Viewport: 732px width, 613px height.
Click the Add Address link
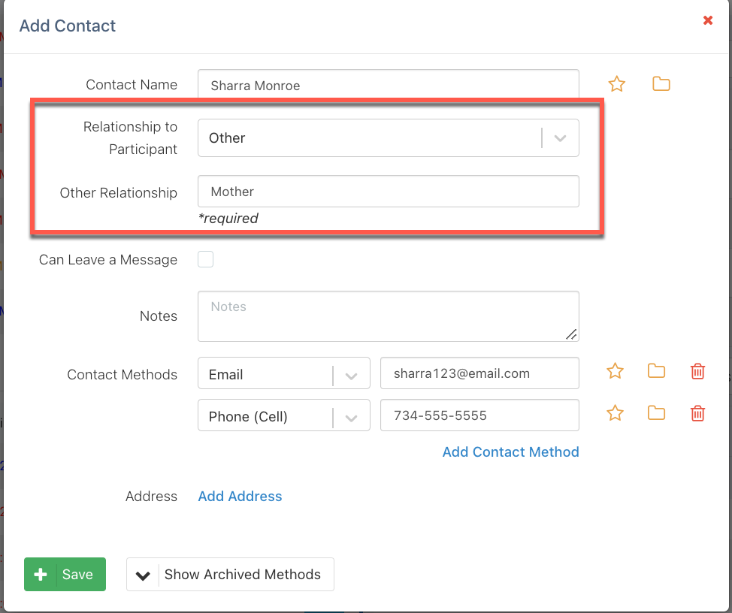pos(240,497)
